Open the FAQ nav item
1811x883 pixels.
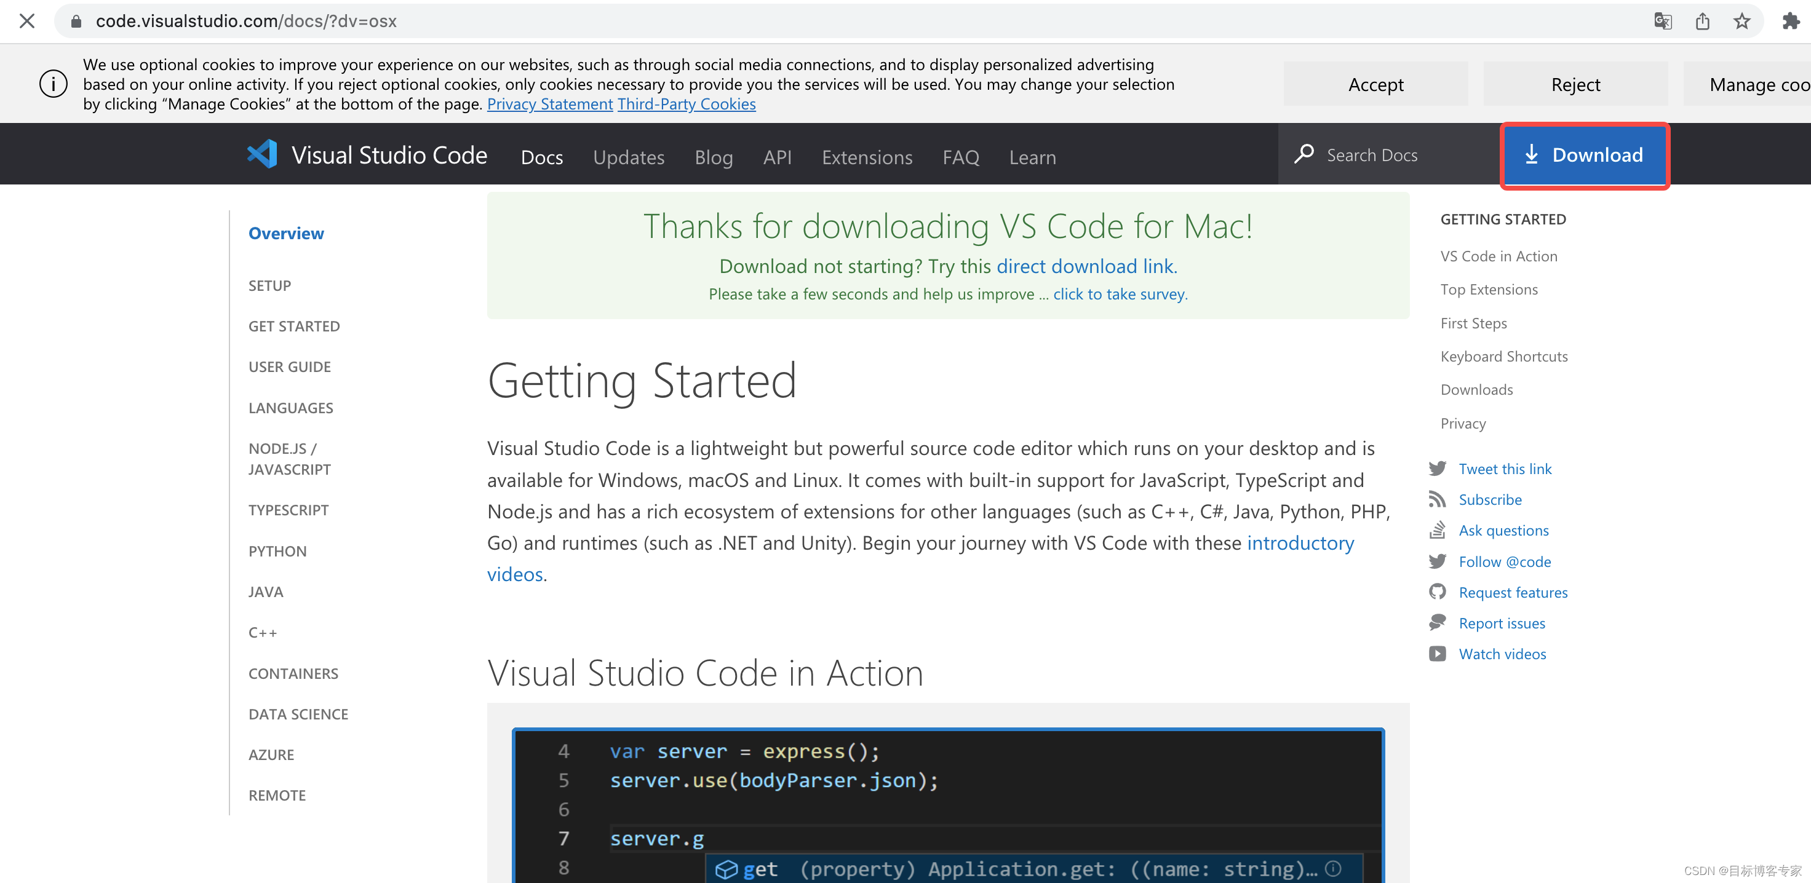960,157
